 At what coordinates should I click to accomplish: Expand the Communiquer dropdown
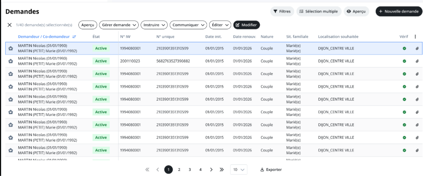tap(188, 25)
